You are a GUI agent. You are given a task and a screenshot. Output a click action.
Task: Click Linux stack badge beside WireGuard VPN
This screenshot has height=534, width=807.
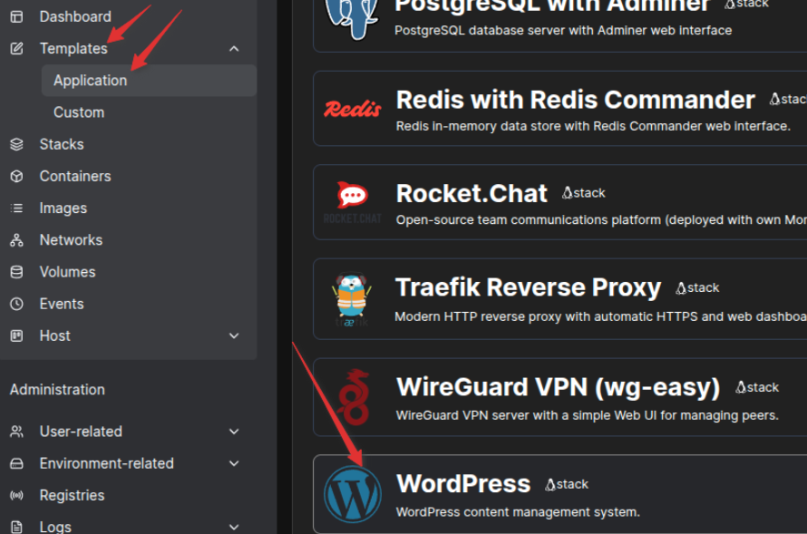757,387
